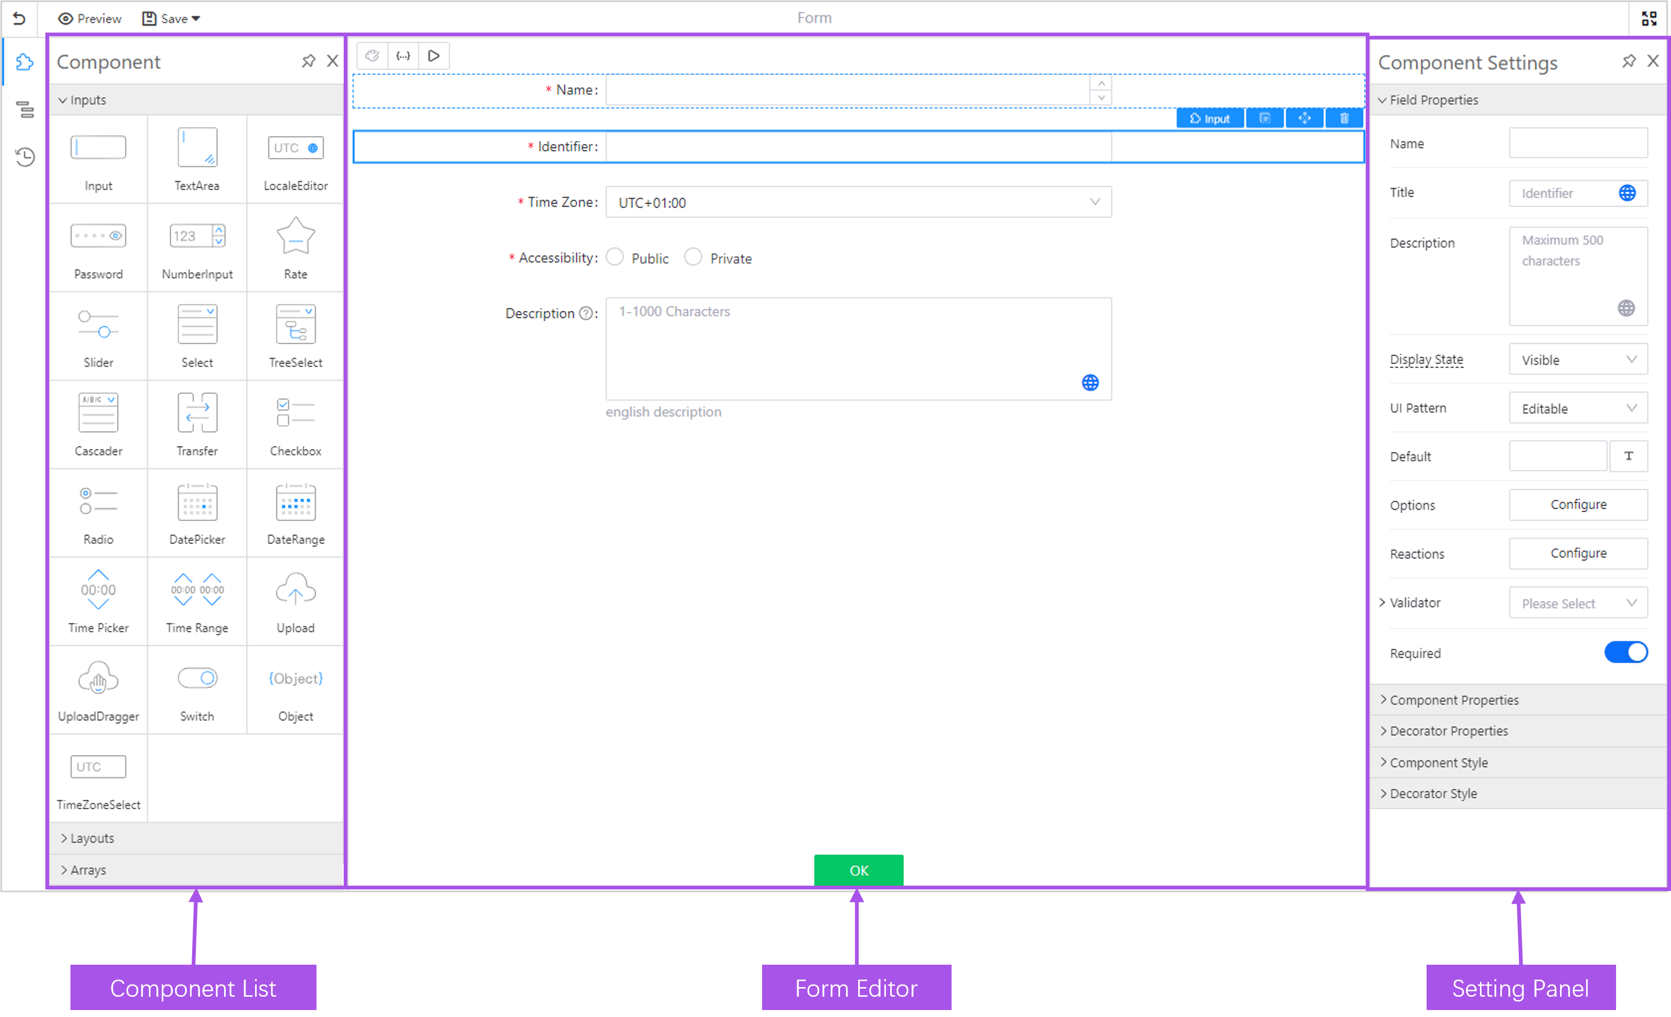Open the history icon in left sidebar
Viewport: 1671px width, 1017px height.
[x=25, y=157]
